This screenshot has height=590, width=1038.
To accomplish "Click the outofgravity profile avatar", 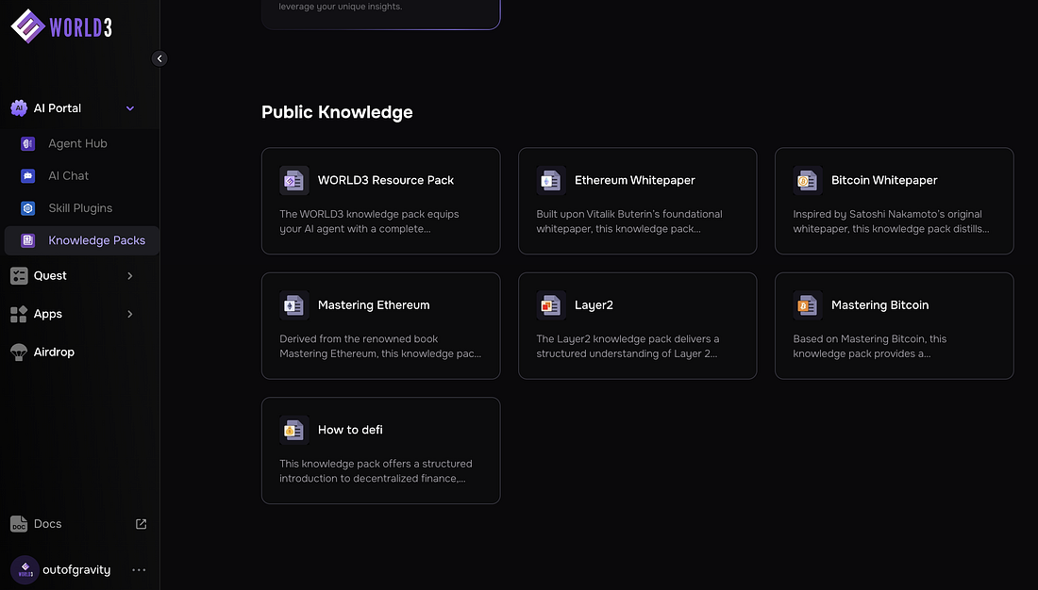I will coord(25,570).
